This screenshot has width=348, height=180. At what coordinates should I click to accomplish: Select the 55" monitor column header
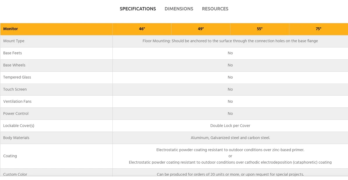click(260, 29)
